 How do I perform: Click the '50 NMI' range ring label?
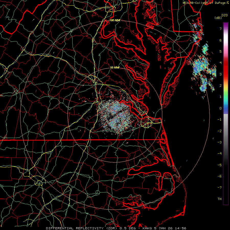(x=115, y=67)
